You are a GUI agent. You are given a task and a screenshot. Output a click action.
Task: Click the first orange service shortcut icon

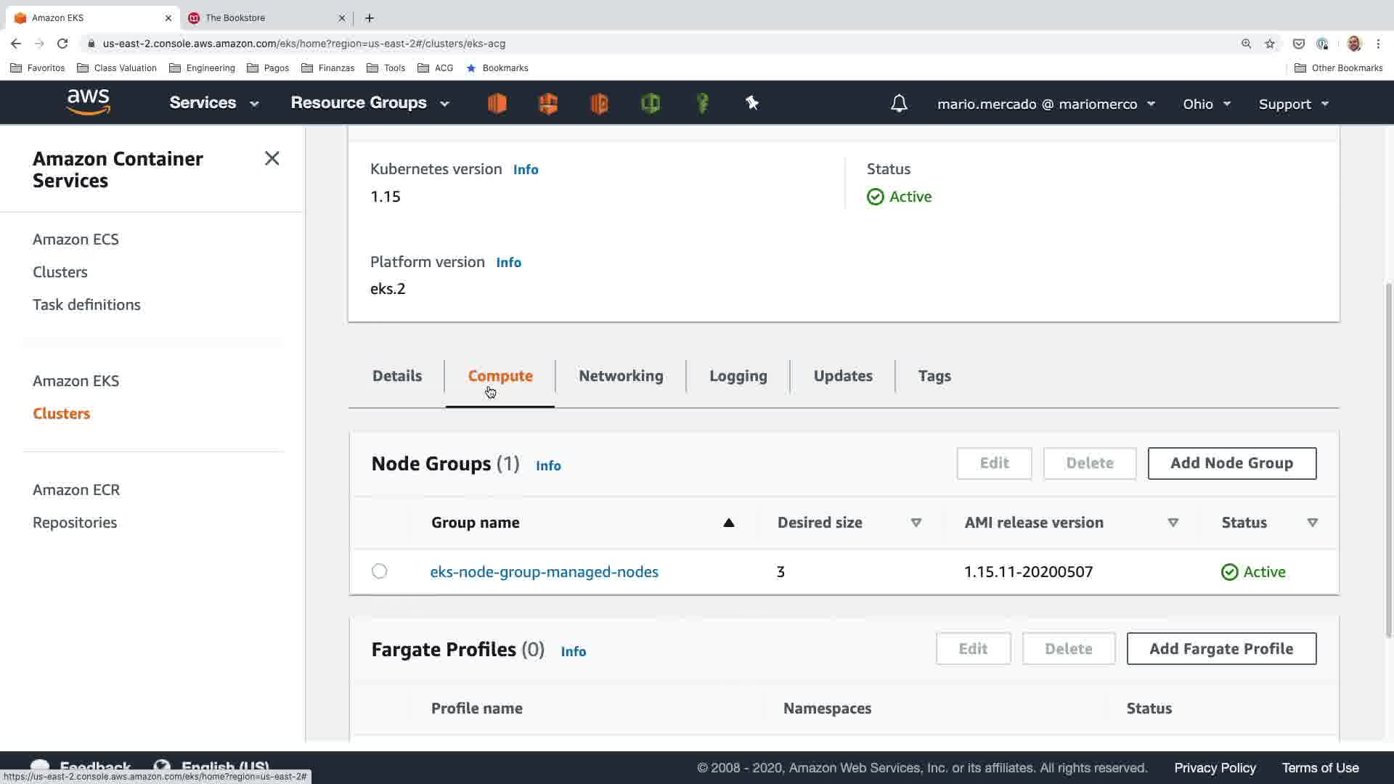pyautogui.click(x=497, y=103)
